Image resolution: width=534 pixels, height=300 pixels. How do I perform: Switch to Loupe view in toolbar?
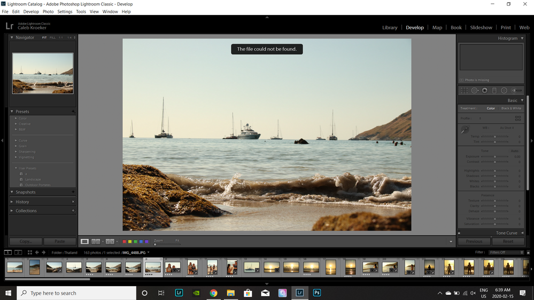click(x=84, y=241)
